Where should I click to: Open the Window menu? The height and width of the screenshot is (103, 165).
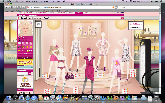(56, 1)
